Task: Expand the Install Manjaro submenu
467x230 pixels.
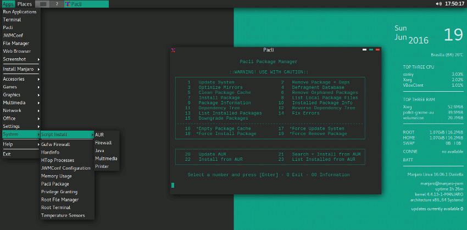Action: (x=20, y=69)
